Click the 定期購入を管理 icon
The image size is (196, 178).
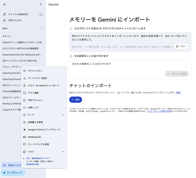point(25,122)
